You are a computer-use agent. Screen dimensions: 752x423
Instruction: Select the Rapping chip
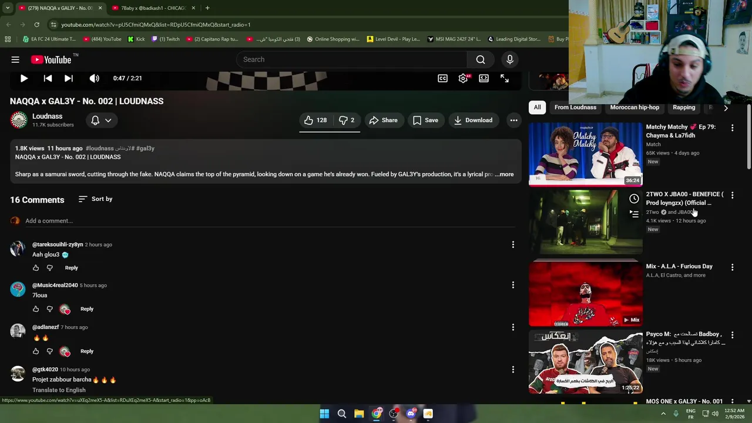point(684,108)
